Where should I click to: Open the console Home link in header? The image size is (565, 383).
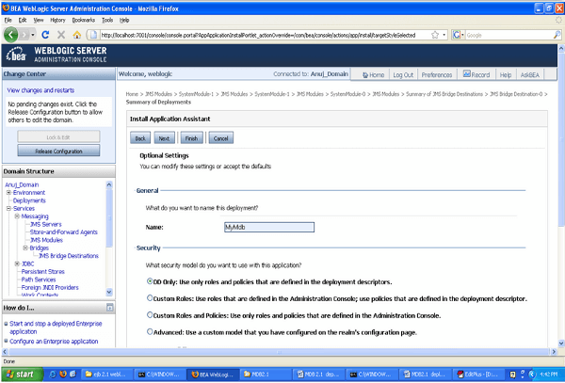(372, 73)
